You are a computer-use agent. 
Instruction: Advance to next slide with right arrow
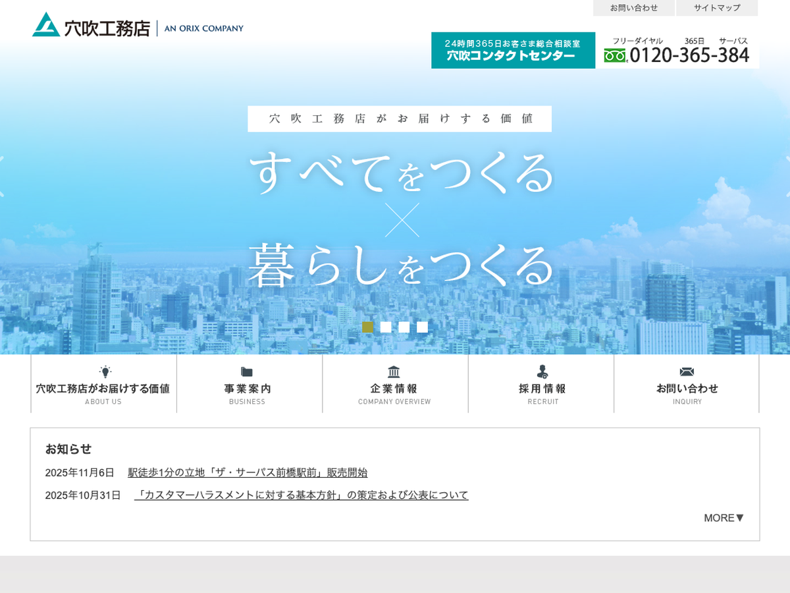coord(787,176)
